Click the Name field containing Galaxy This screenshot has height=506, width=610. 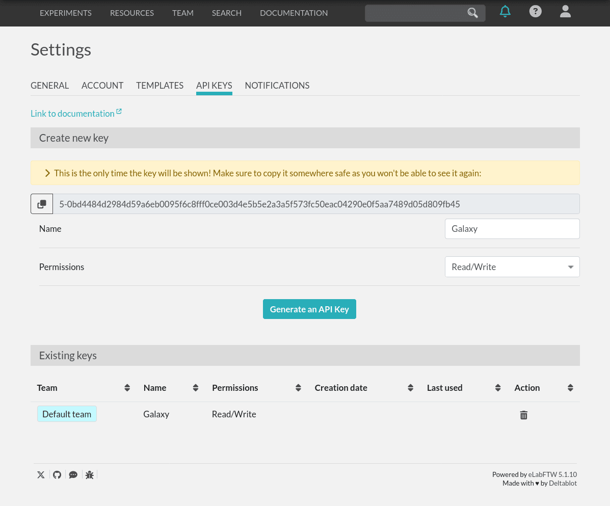(x=512, y=228)
